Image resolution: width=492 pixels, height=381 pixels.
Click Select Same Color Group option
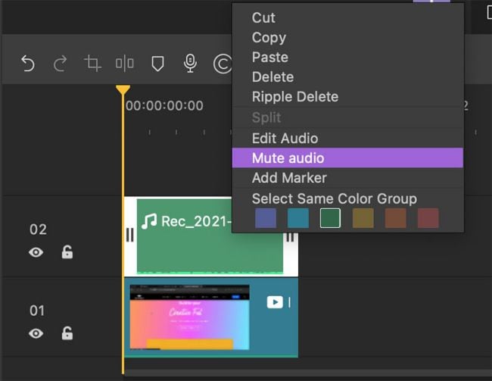pos(334,198)
